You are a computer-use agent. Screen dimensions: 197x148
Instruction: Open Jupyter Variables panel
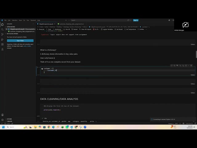click(107, 29)
